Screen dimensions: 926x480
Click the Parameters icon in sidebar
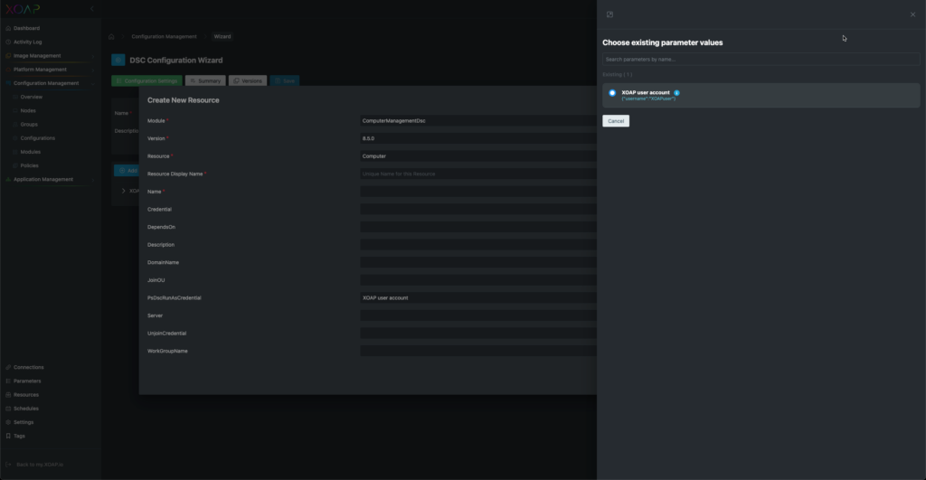(8, 381)
